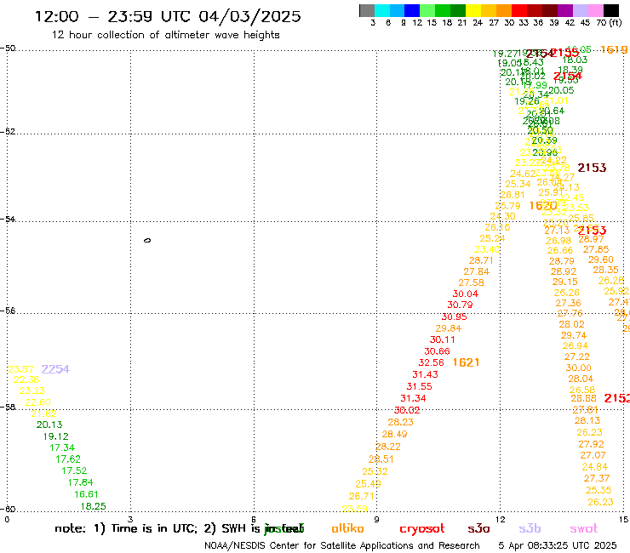Click the wave height value '30.95'

[454, 316]
